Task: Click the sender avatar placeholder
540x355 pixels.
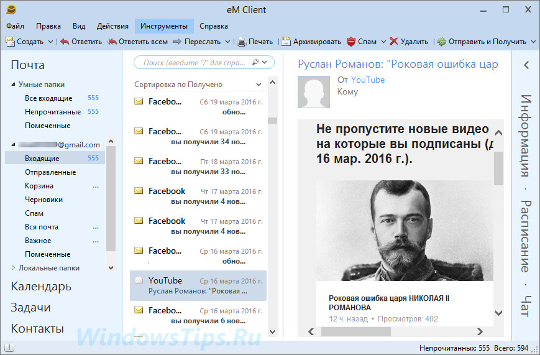Action: click(314, 92)
